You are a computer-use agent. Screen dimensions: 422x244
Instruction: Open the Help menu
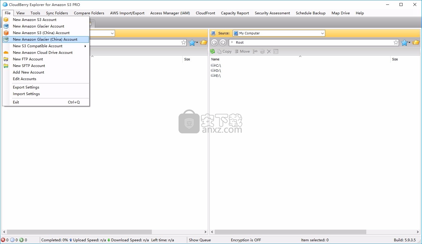point(360,13)
